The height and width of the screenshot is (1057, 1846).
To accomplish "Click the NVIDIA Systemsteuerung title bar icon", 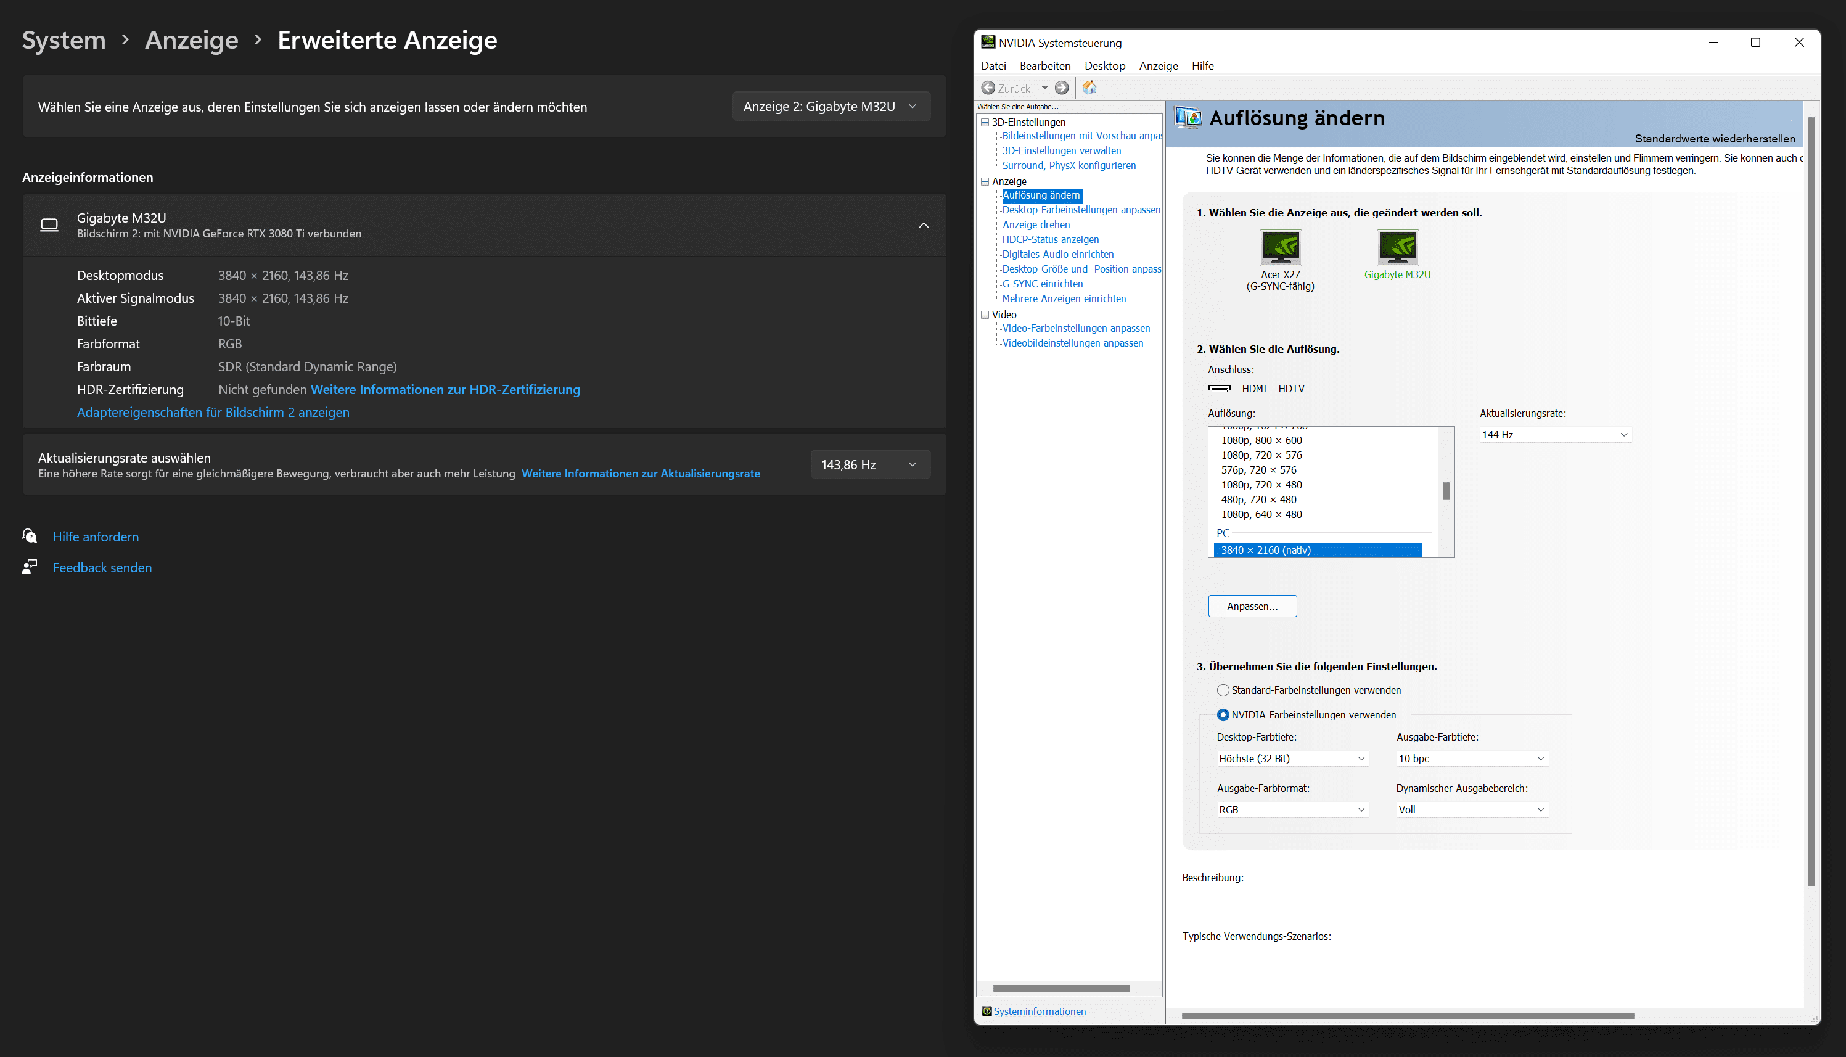I will tap(988, 42).
